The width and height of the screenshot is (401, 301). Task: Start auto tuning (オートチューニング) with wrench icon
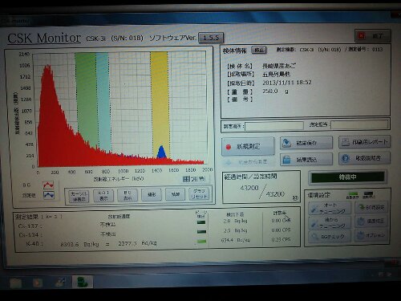pos(330,208)
